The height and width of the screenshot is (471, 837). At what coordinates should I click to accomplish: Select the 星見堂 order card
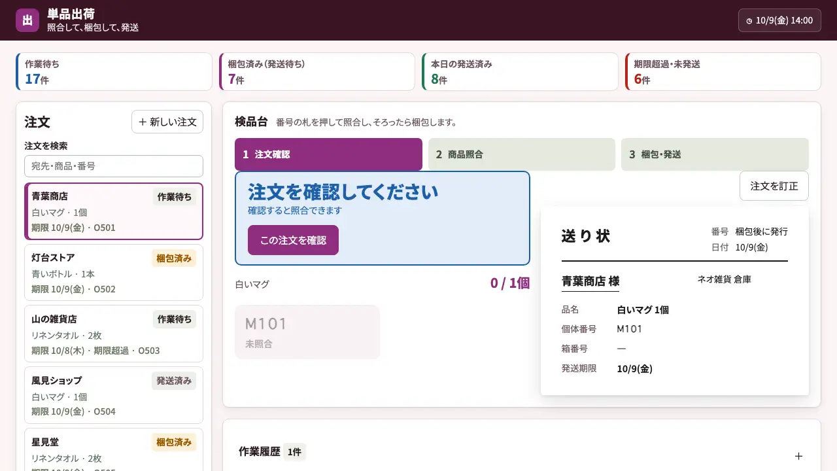(x=114, y=450)
